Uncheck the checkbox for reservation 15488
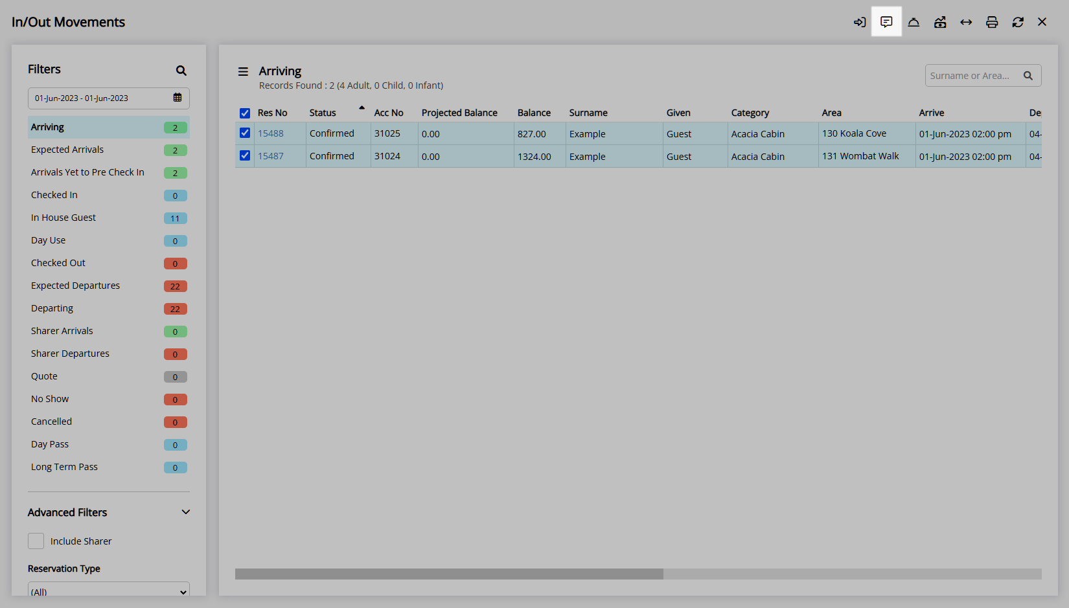Screen dimensions: 1069x608 (x=245, y=133)
